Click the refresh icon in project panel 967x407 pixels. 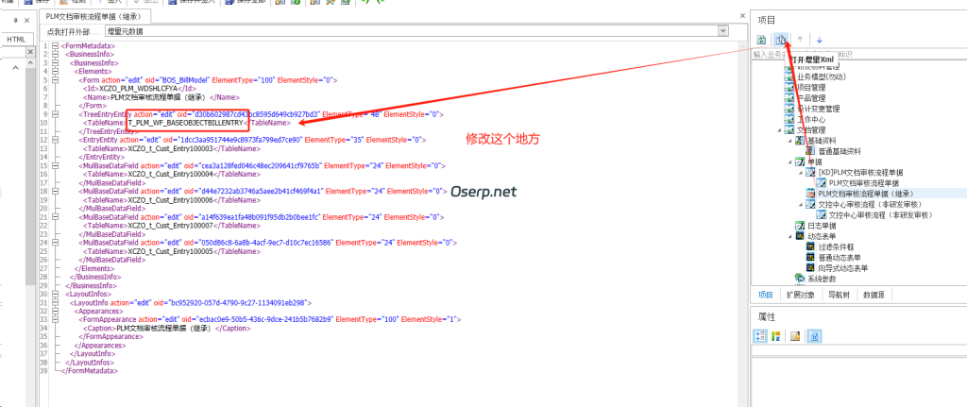761,39
